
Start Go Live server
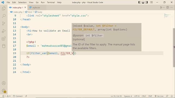point(159,96)
